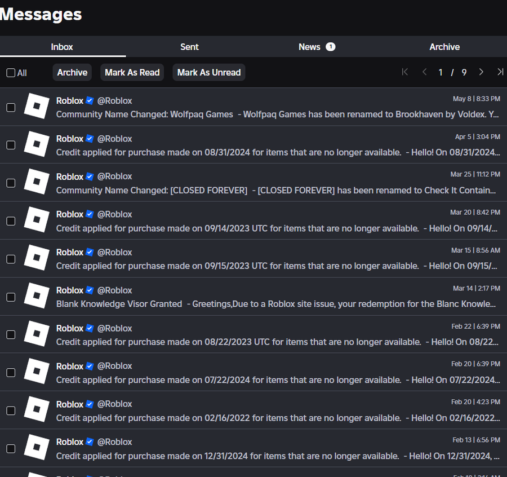Open the credit message for purchase on 02/16/2022
Viewport: 507px width, 477px height.
click(253, 410)
